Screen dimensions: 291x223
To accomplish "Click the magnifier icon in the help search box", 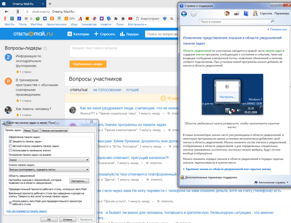I will (x=272, y=21).
